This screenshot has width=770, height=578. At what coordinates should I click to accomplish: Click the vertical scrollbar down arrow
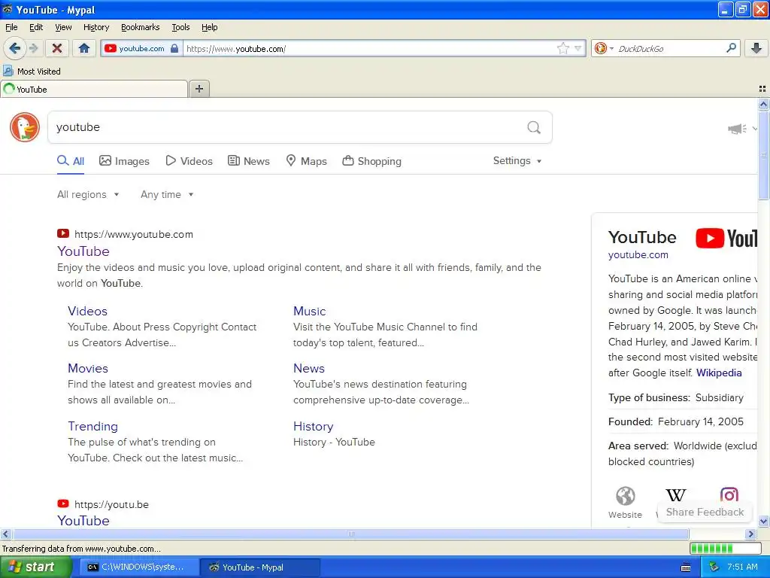(763, 522)
